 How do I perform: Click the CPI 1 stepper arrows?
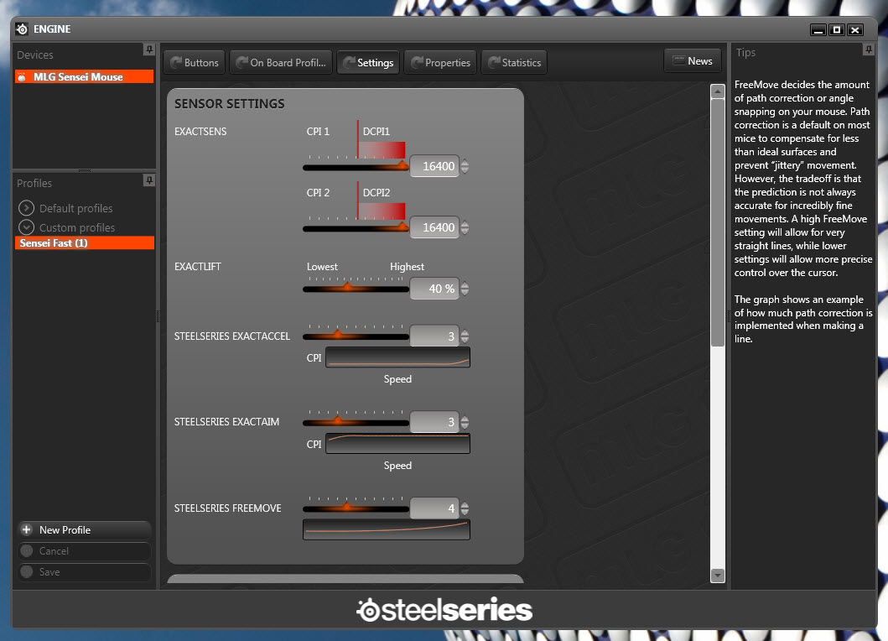[x=465, y=166]
